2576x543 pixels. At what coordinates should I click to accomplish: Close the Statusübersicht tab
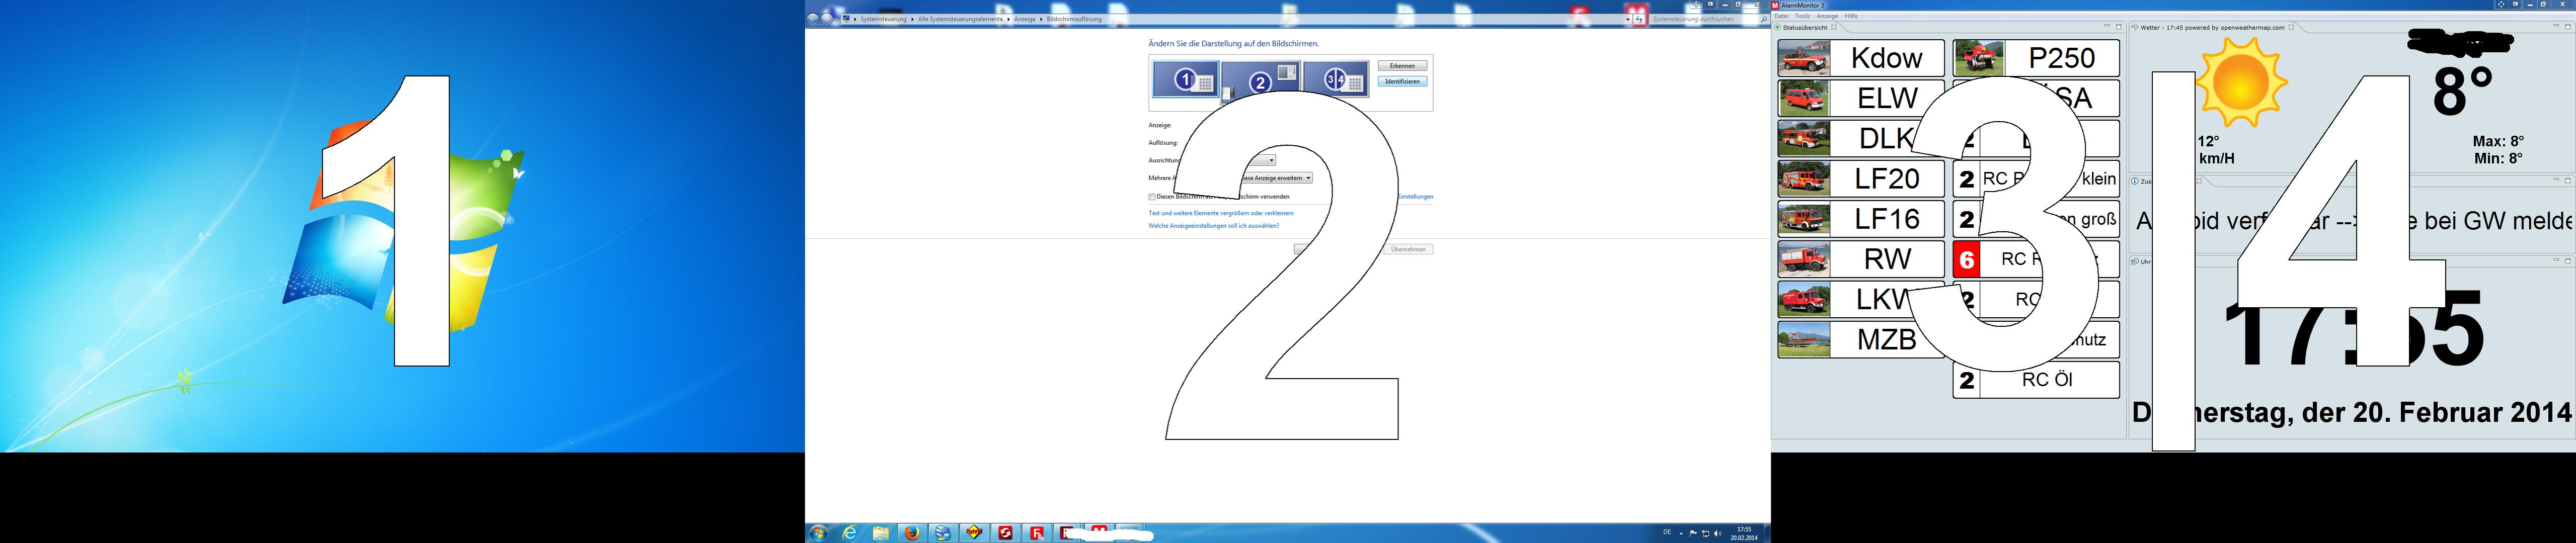(1834, 27)
